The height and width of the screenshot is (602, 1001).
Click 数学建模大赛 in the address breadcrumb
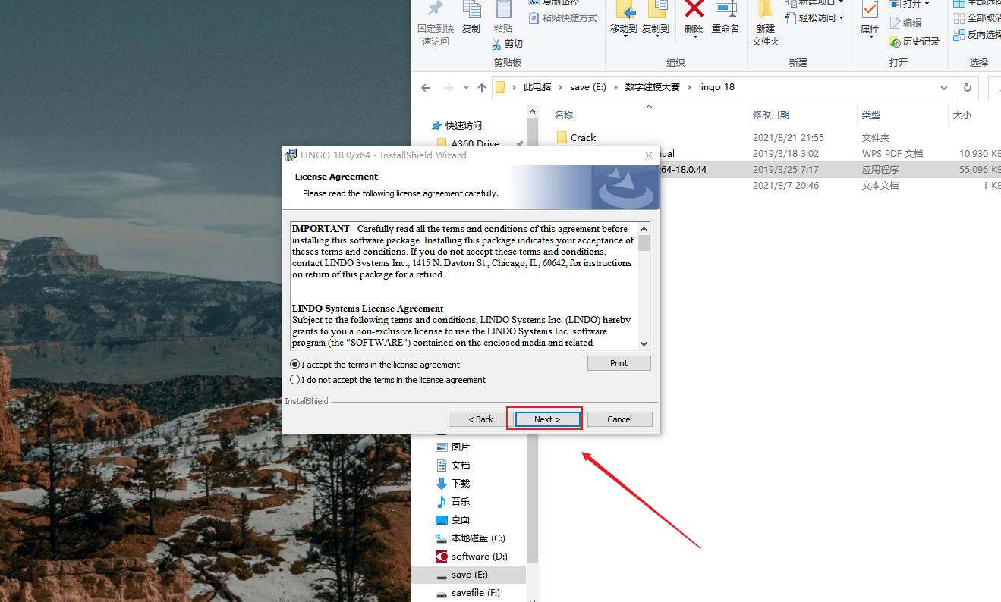(653, 87)
